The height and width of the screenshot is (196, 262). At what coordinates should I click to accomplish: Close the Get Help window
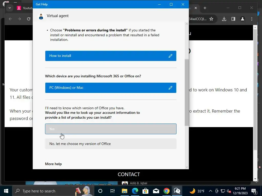[183, 4]
